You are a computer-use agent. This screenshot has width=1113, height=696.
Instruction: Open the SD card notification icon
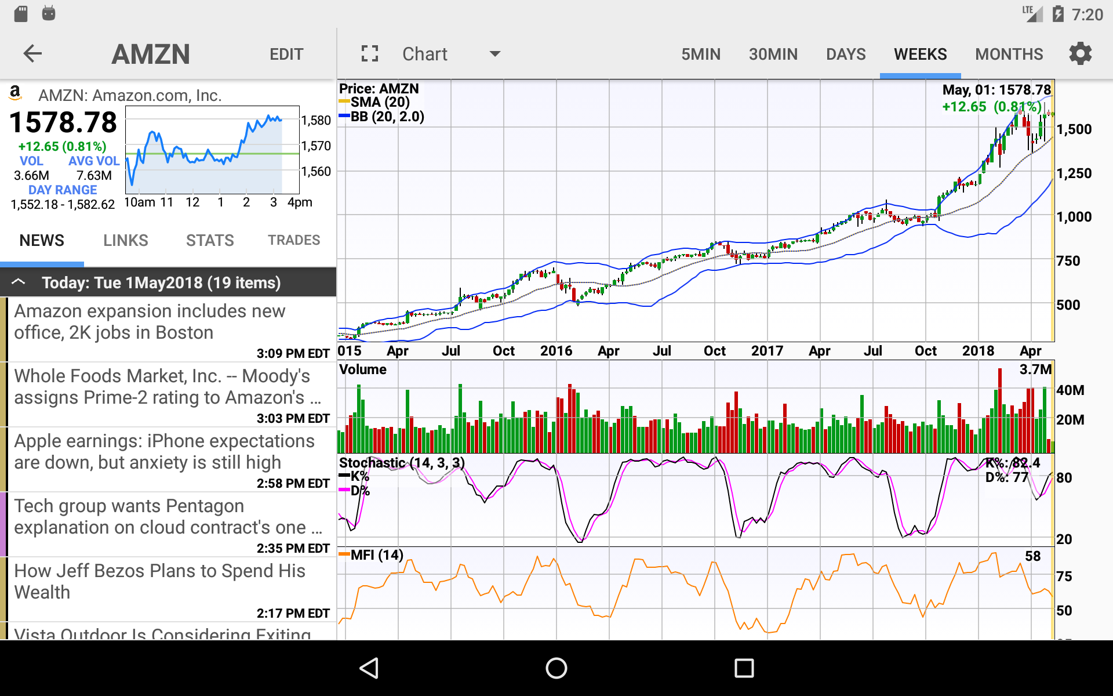21,14
